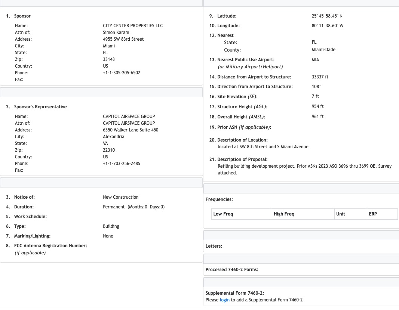Viewport: 399px width, 310px height.
Task: Click the login link for Supplemental Form 7460-2
Action: point(224,300)
